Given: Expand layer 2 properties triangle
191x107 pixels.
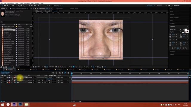Looking at the screenshot, I should tap(8, 81).
